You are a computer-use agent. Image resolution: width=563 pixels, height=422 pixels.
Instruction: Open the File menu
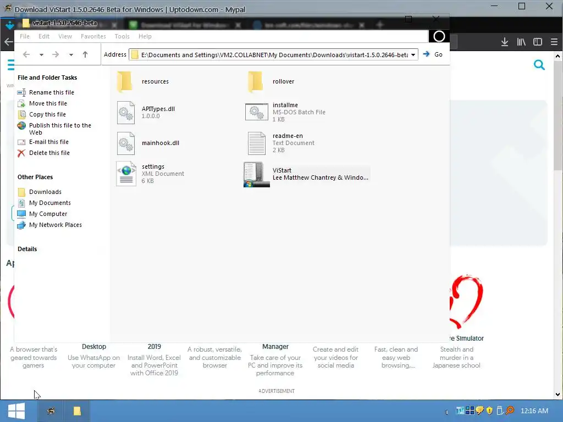pos(25,36)
